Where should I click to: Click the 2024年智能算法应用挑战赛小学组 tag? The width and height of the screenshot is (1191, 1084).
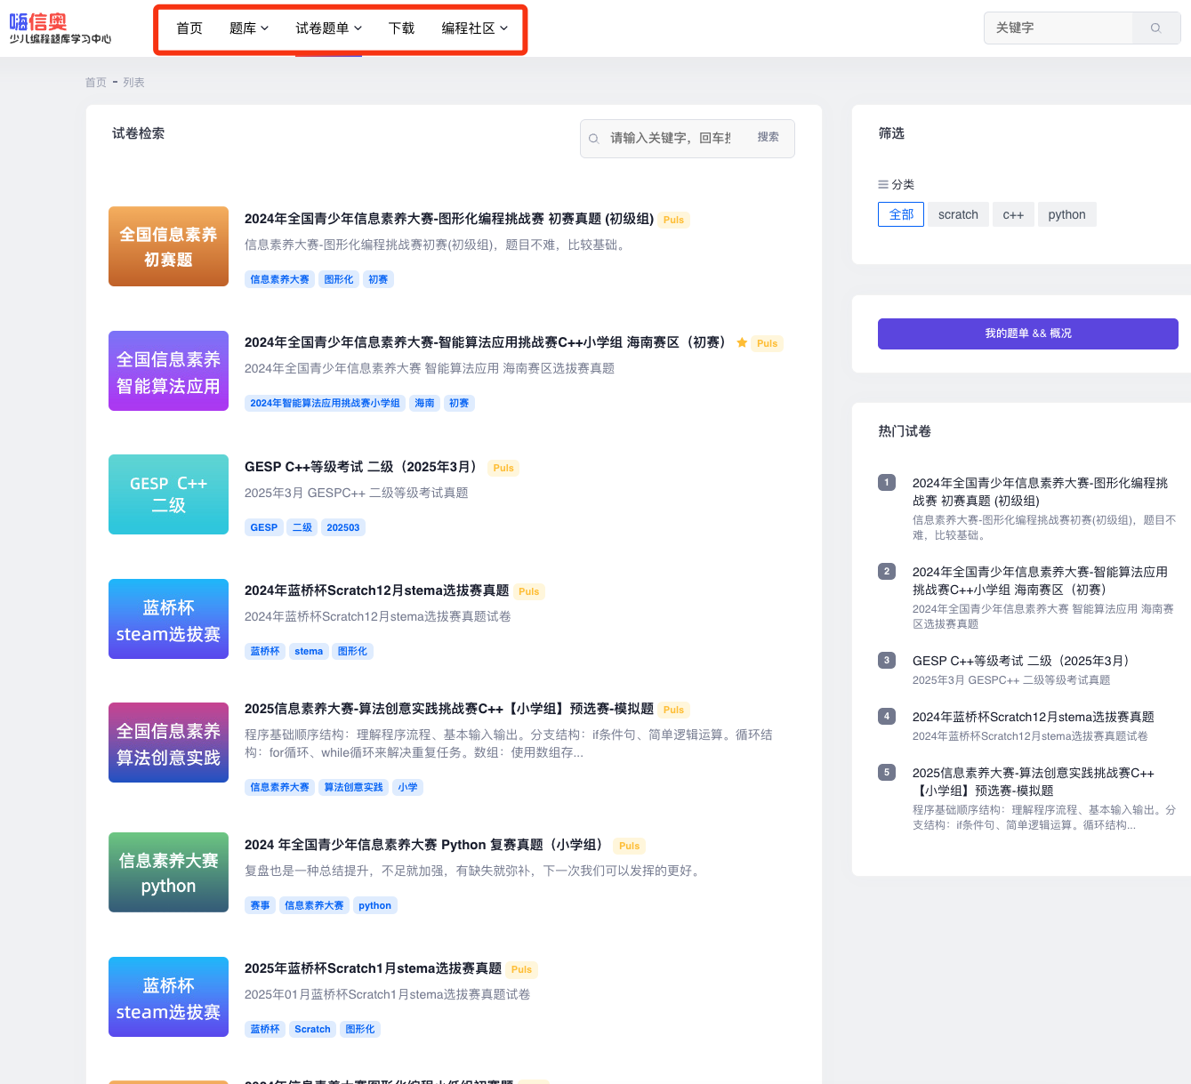[326, 403]
